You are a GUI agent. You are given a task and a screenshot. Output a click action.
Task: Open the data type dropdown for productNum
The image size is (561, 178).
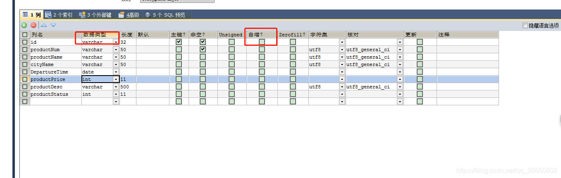click(116, 50)
